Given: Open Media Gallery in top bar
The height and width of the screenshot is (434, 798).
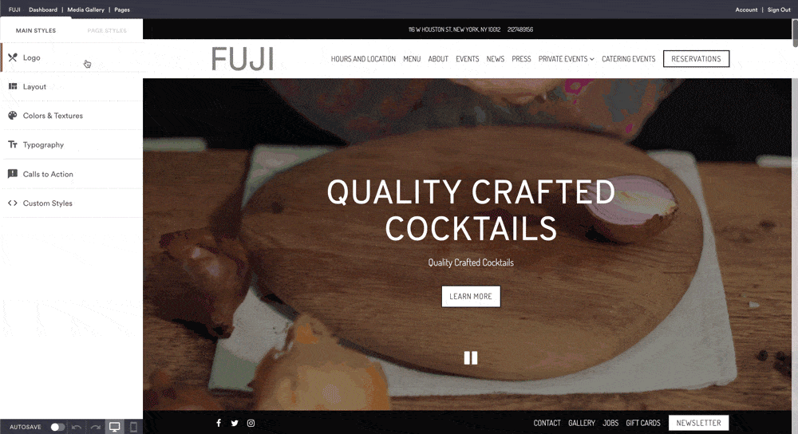Looking at the screenshot, I should [x=85, y=10].
